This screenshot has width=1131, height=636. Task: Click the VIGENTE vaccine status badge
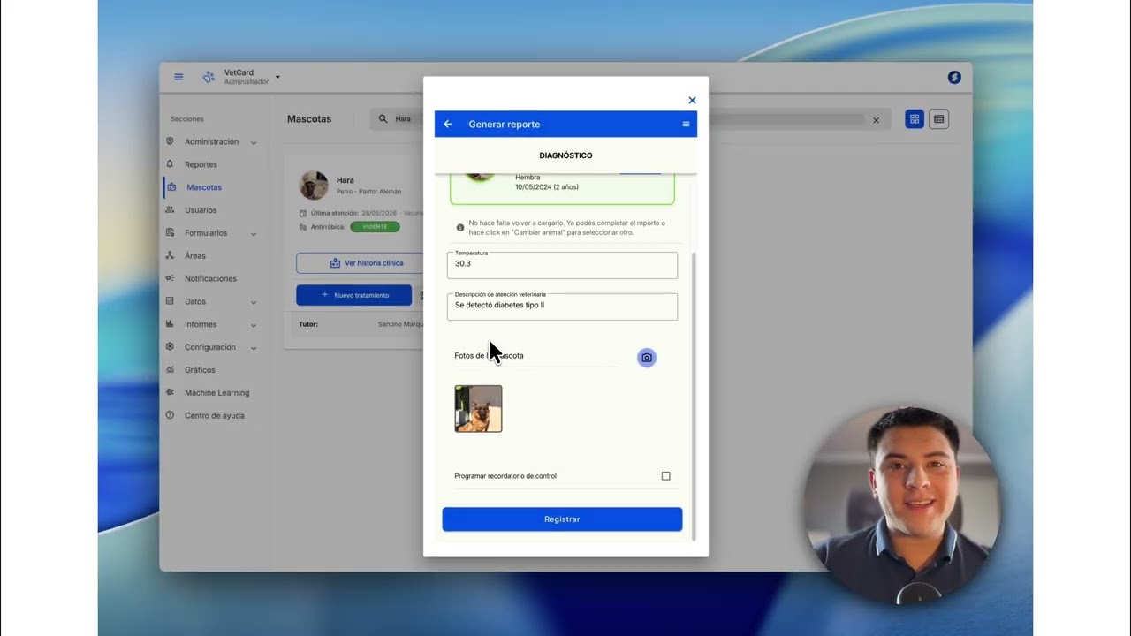click(375, 227)
